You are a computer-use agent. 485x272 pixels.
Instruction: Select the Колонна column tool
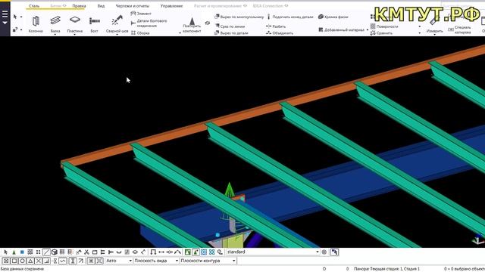pyautogui.click(x=36, y=24)
